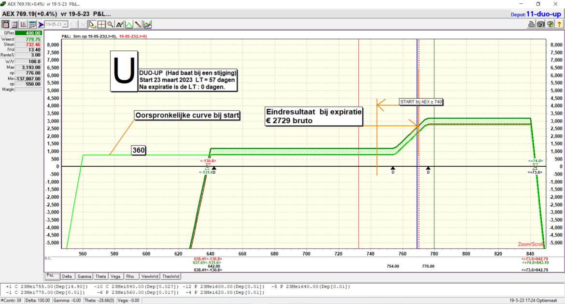Click '-5 P 23Mei640.00(Dep[0.01])' position text
The image size is (565, 304).
click(x=311, y=287)
